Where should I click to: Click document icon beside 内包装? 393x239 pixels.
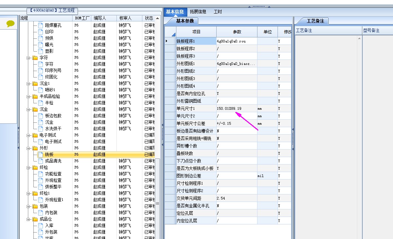point(41,212)
